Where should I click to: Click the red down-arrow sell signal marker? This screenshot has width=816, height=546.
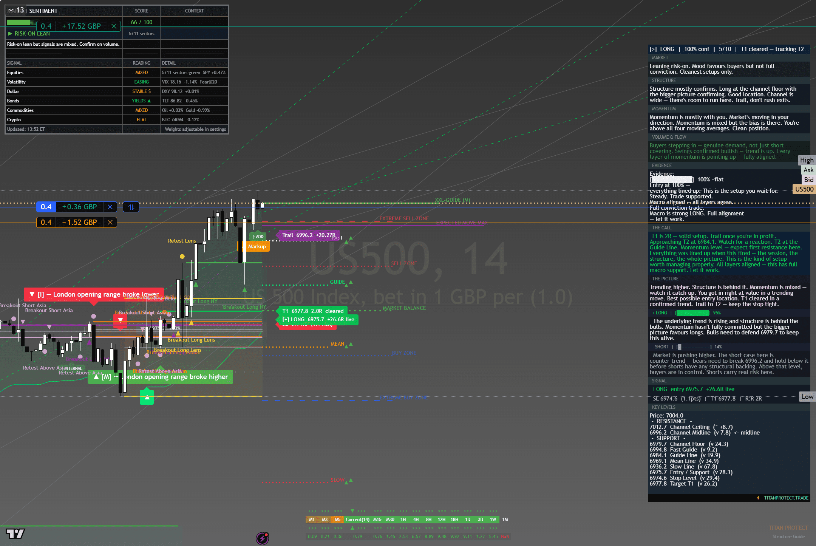pyautogui.click(x=120, y=320)
